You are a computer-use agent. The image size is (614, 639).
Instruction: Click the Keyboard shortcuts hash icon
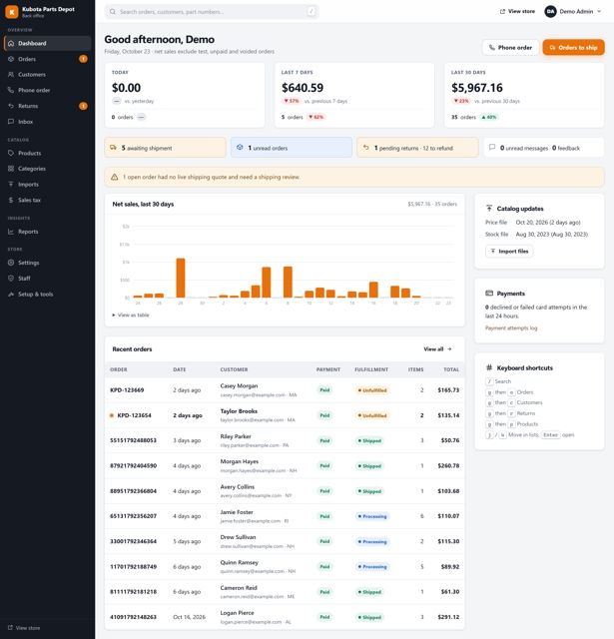[489, 367]
